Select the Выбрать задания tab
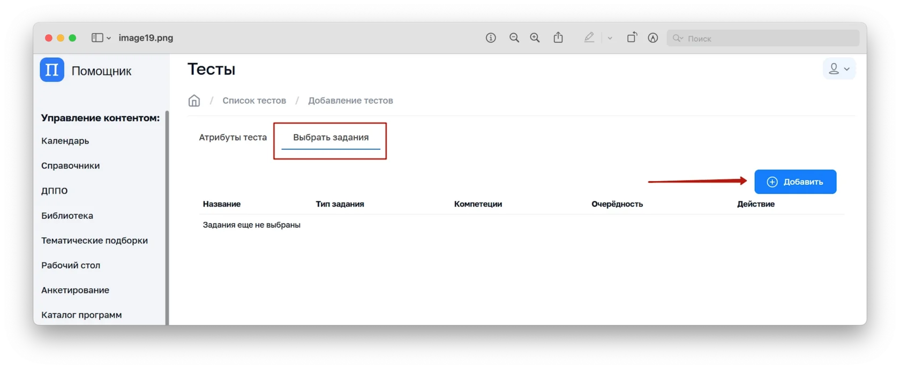900x369 pixels. pyautogui.click(x=331, y=138)
